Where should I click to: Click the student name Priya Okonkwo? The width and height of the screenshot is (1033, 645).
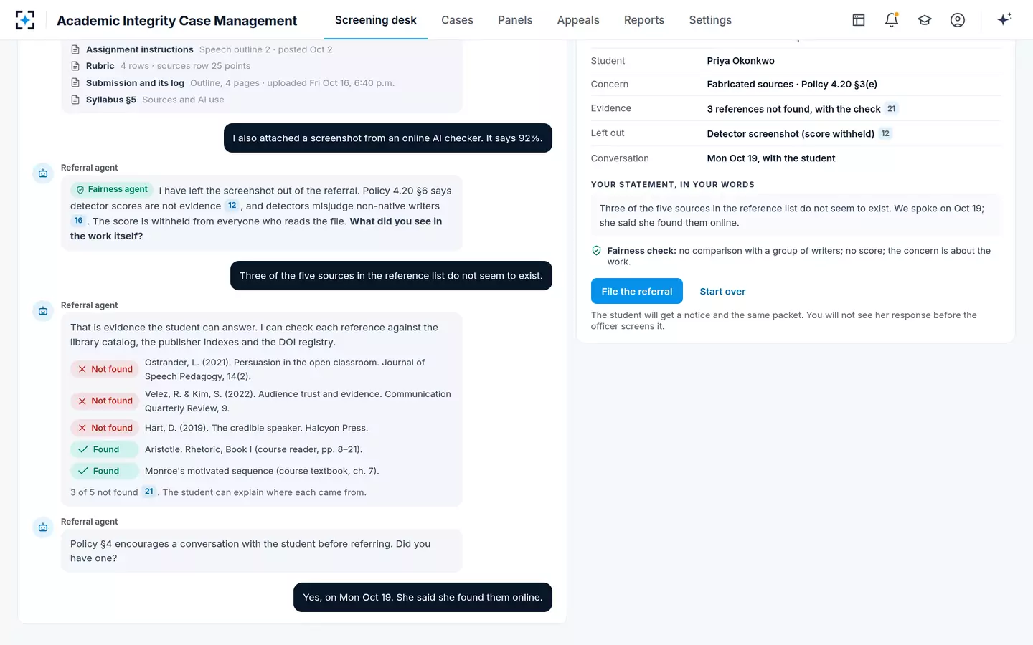[740, 61]
